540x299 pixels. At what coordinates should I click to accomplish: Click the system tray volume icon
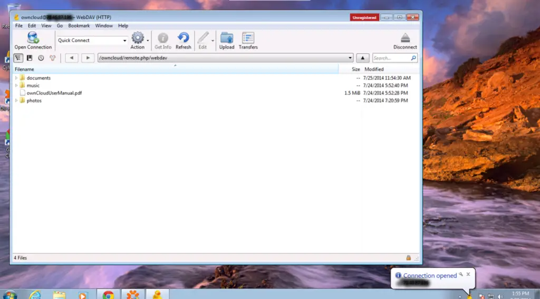click(x=500, y=296)
